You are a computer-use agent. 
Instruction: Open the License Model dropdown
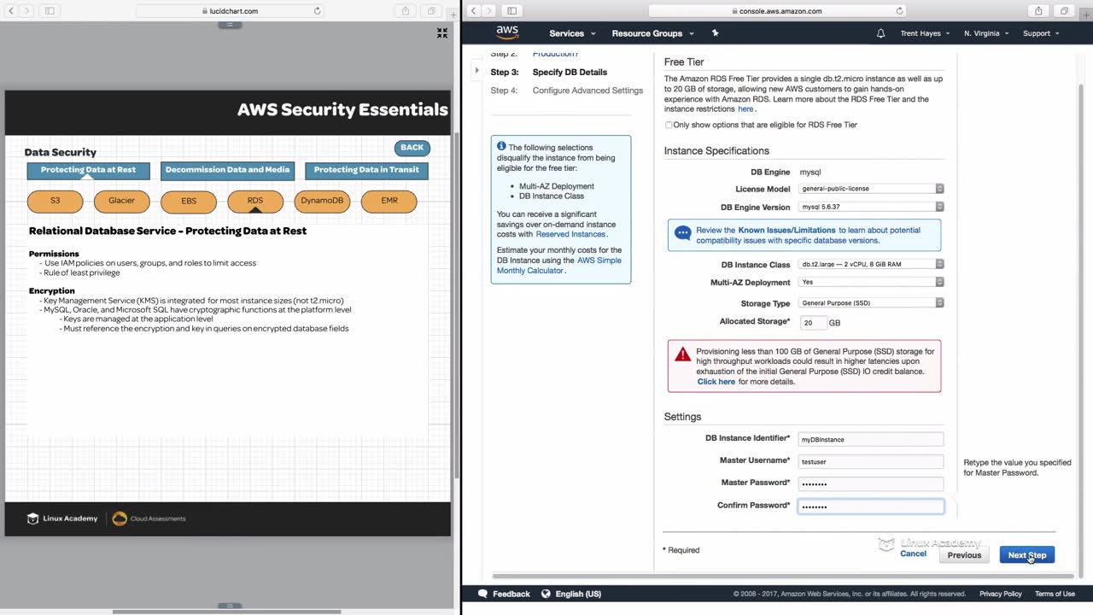tap(871, 189)
